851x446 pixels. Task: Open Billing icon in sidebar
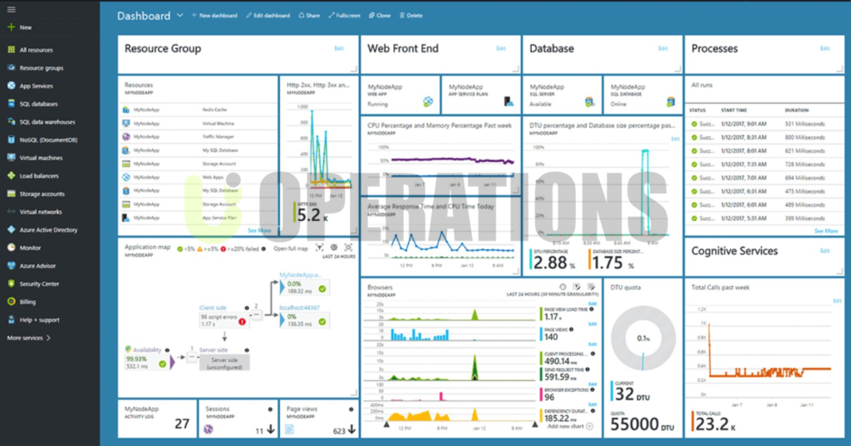[x=11, y=301]
